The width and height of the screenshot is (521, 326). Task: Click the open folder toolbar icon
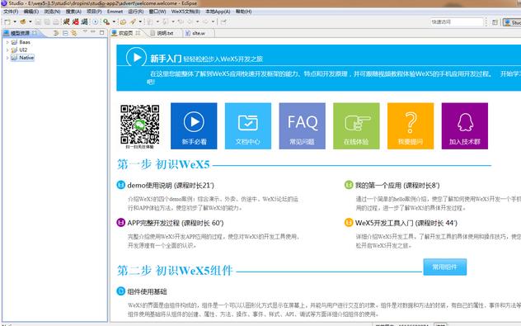(123, 21)
